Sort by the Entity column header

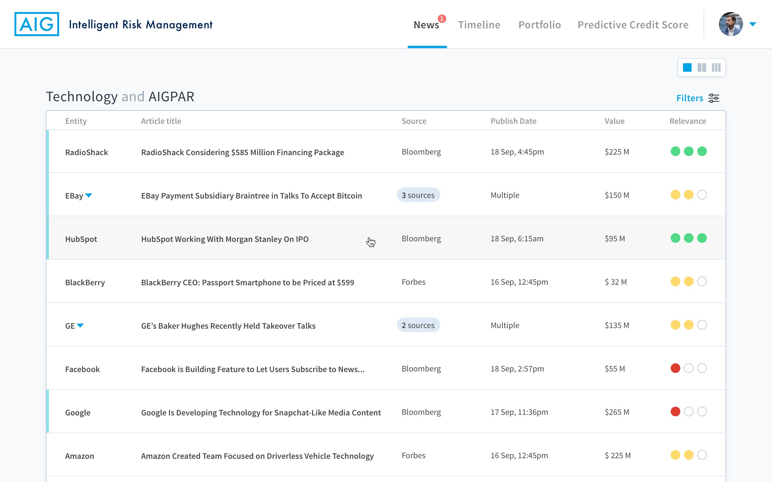tap(76, 121)
